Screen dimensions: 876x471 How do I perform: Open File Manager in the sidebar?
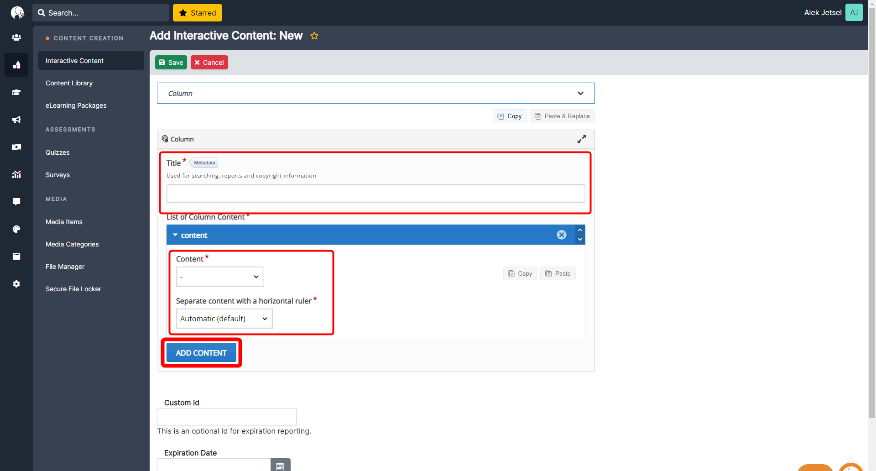(65, 267)
